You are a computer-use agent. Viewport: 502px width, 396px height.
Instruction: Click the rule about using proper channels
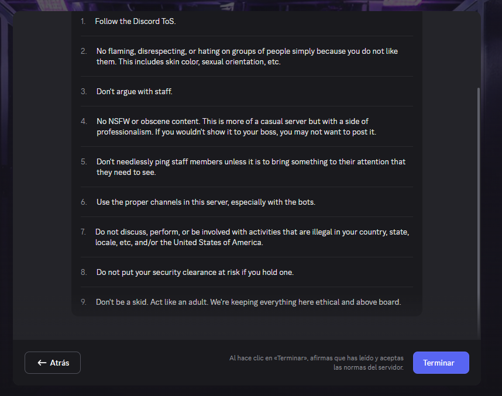click(206, 202)
